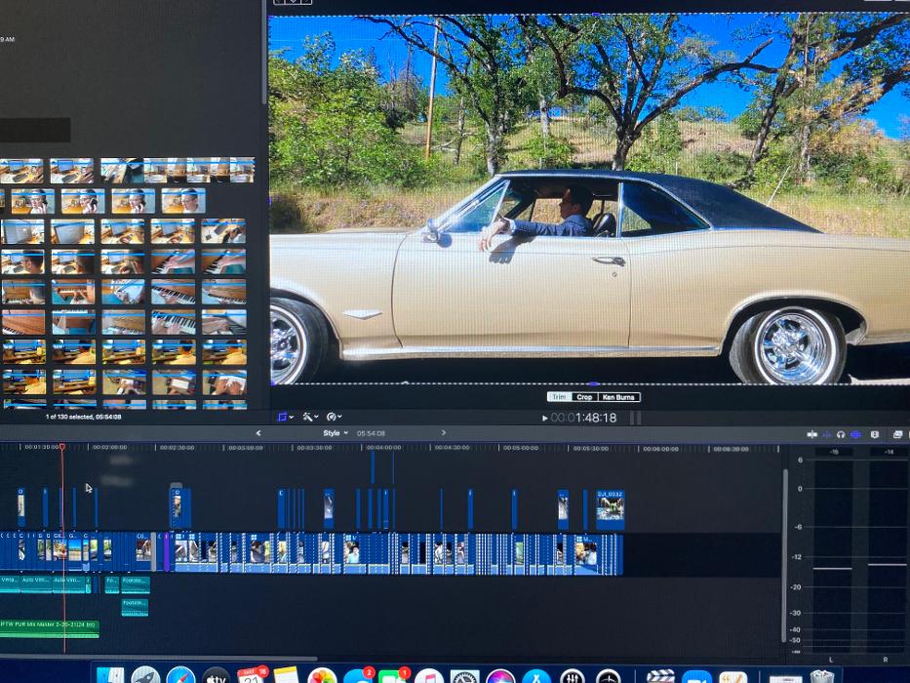Launch the Apple TV app from Dock

coord(216,676)
